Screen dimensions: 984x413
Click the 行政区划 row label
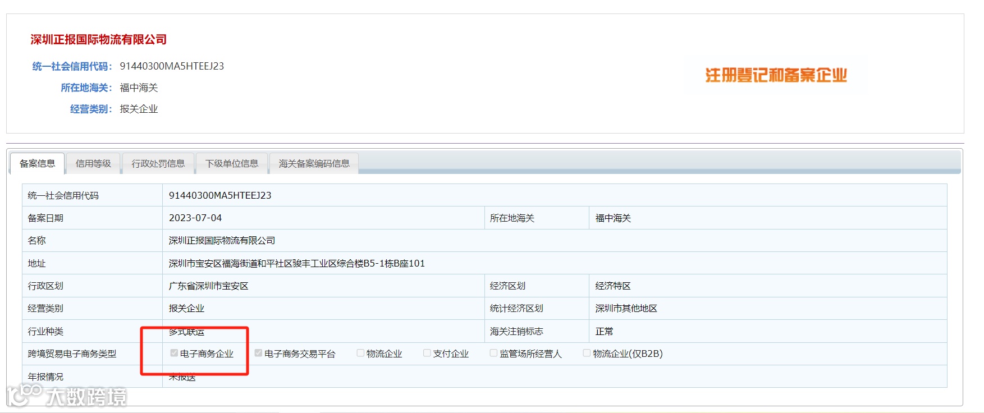coord(45,286)
